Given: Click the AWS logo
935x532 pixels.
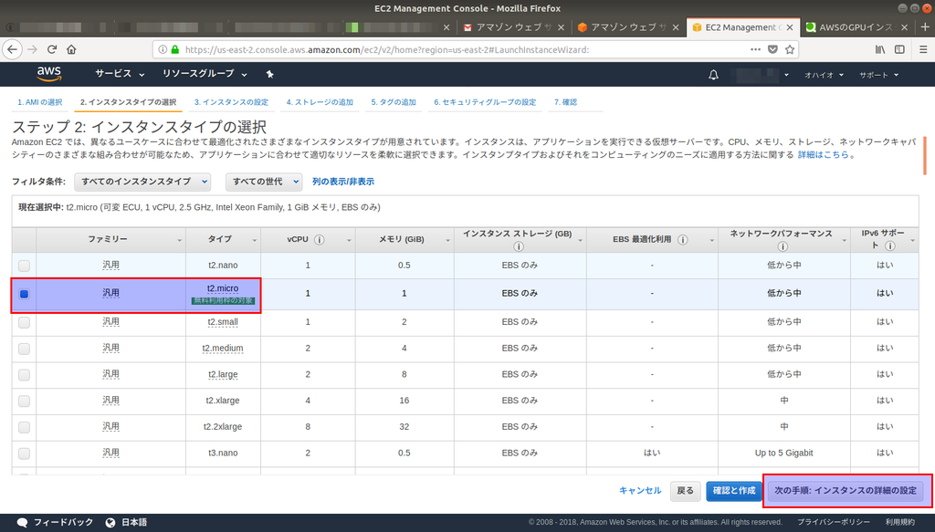Looking at the screenshot, I should pyautogui.click(x=49, y=74).
